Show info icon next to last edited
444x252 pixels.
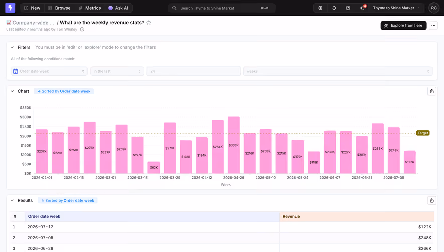click(82, 29)
